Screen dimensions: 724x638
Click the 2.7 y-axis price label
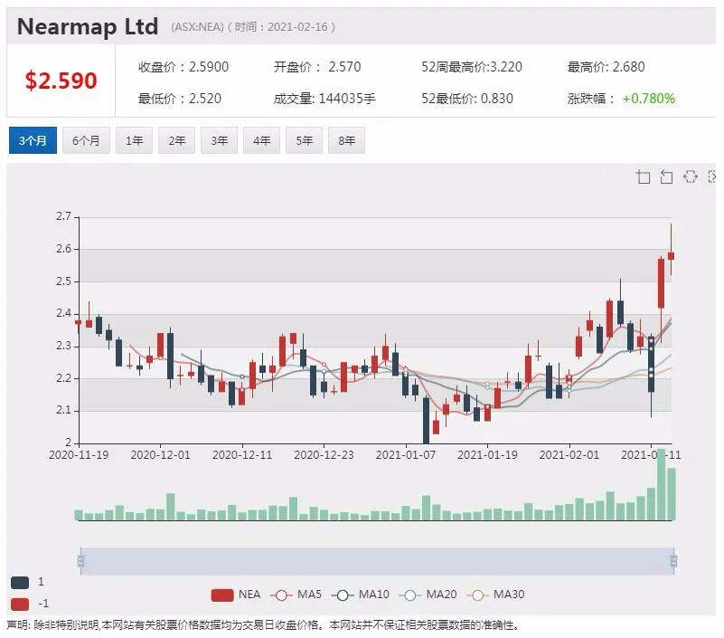coord(63,216)
